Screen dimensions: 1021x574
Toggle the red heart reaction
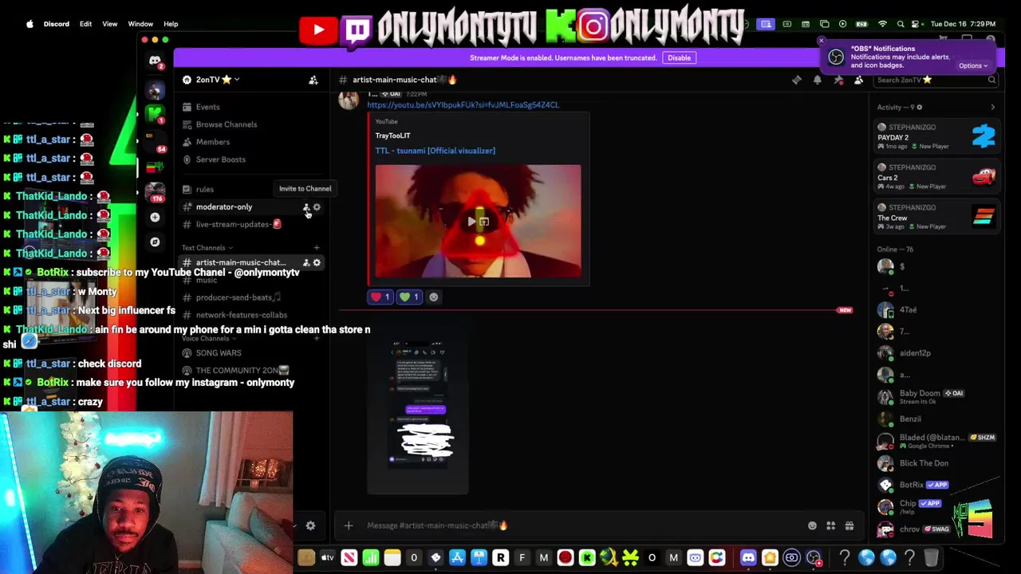(x=380, y=297)
